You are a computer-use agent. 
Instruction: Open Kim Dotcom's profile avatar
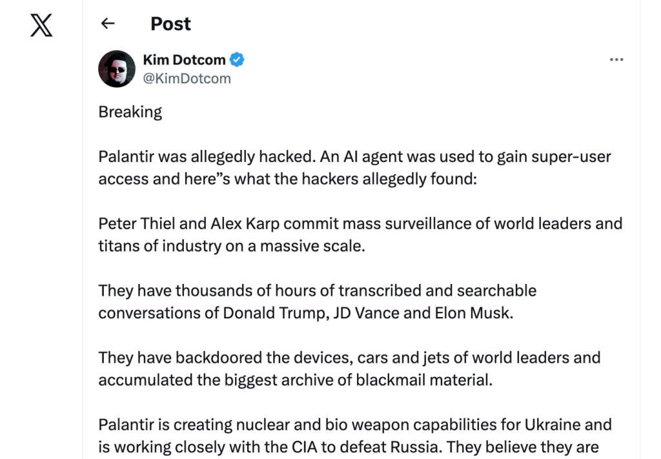coord(116,68)
